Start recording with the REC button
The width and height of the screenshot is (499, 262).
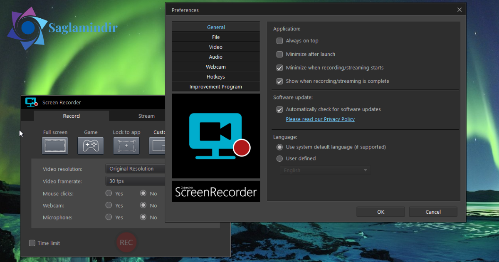coord(126,242)
